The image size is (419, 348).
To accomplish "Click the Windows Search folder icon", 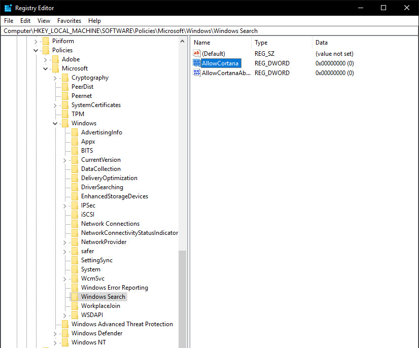I will (x=75, y=297).
